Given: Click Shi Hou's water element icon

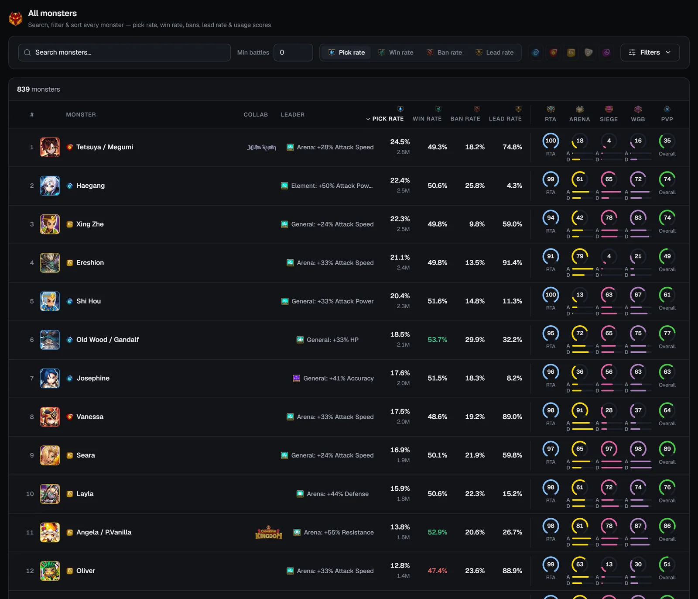Looking at the screenshot, I should click(69, 301).
